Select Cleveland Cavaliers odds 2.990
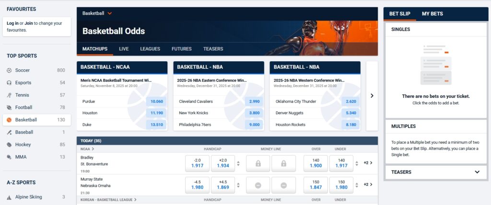 (254, 101)
